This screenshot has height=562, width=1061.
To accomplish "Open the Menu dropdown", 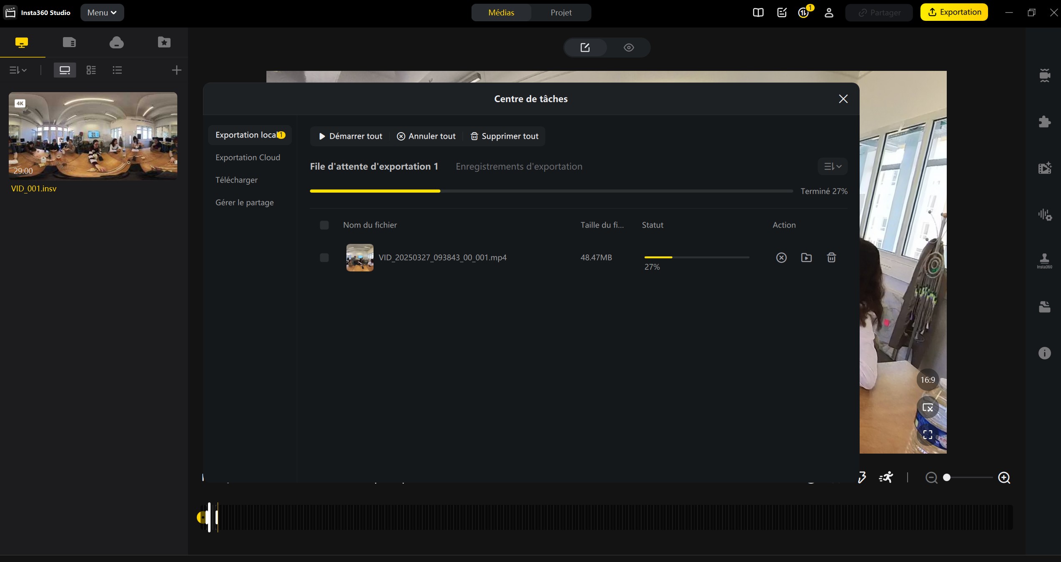I will click(x=102, y=13).
